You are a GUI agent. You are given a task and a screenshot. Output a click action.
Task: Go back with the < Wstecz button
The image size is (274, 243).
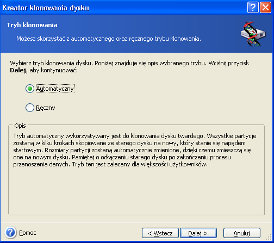(160, 233)
